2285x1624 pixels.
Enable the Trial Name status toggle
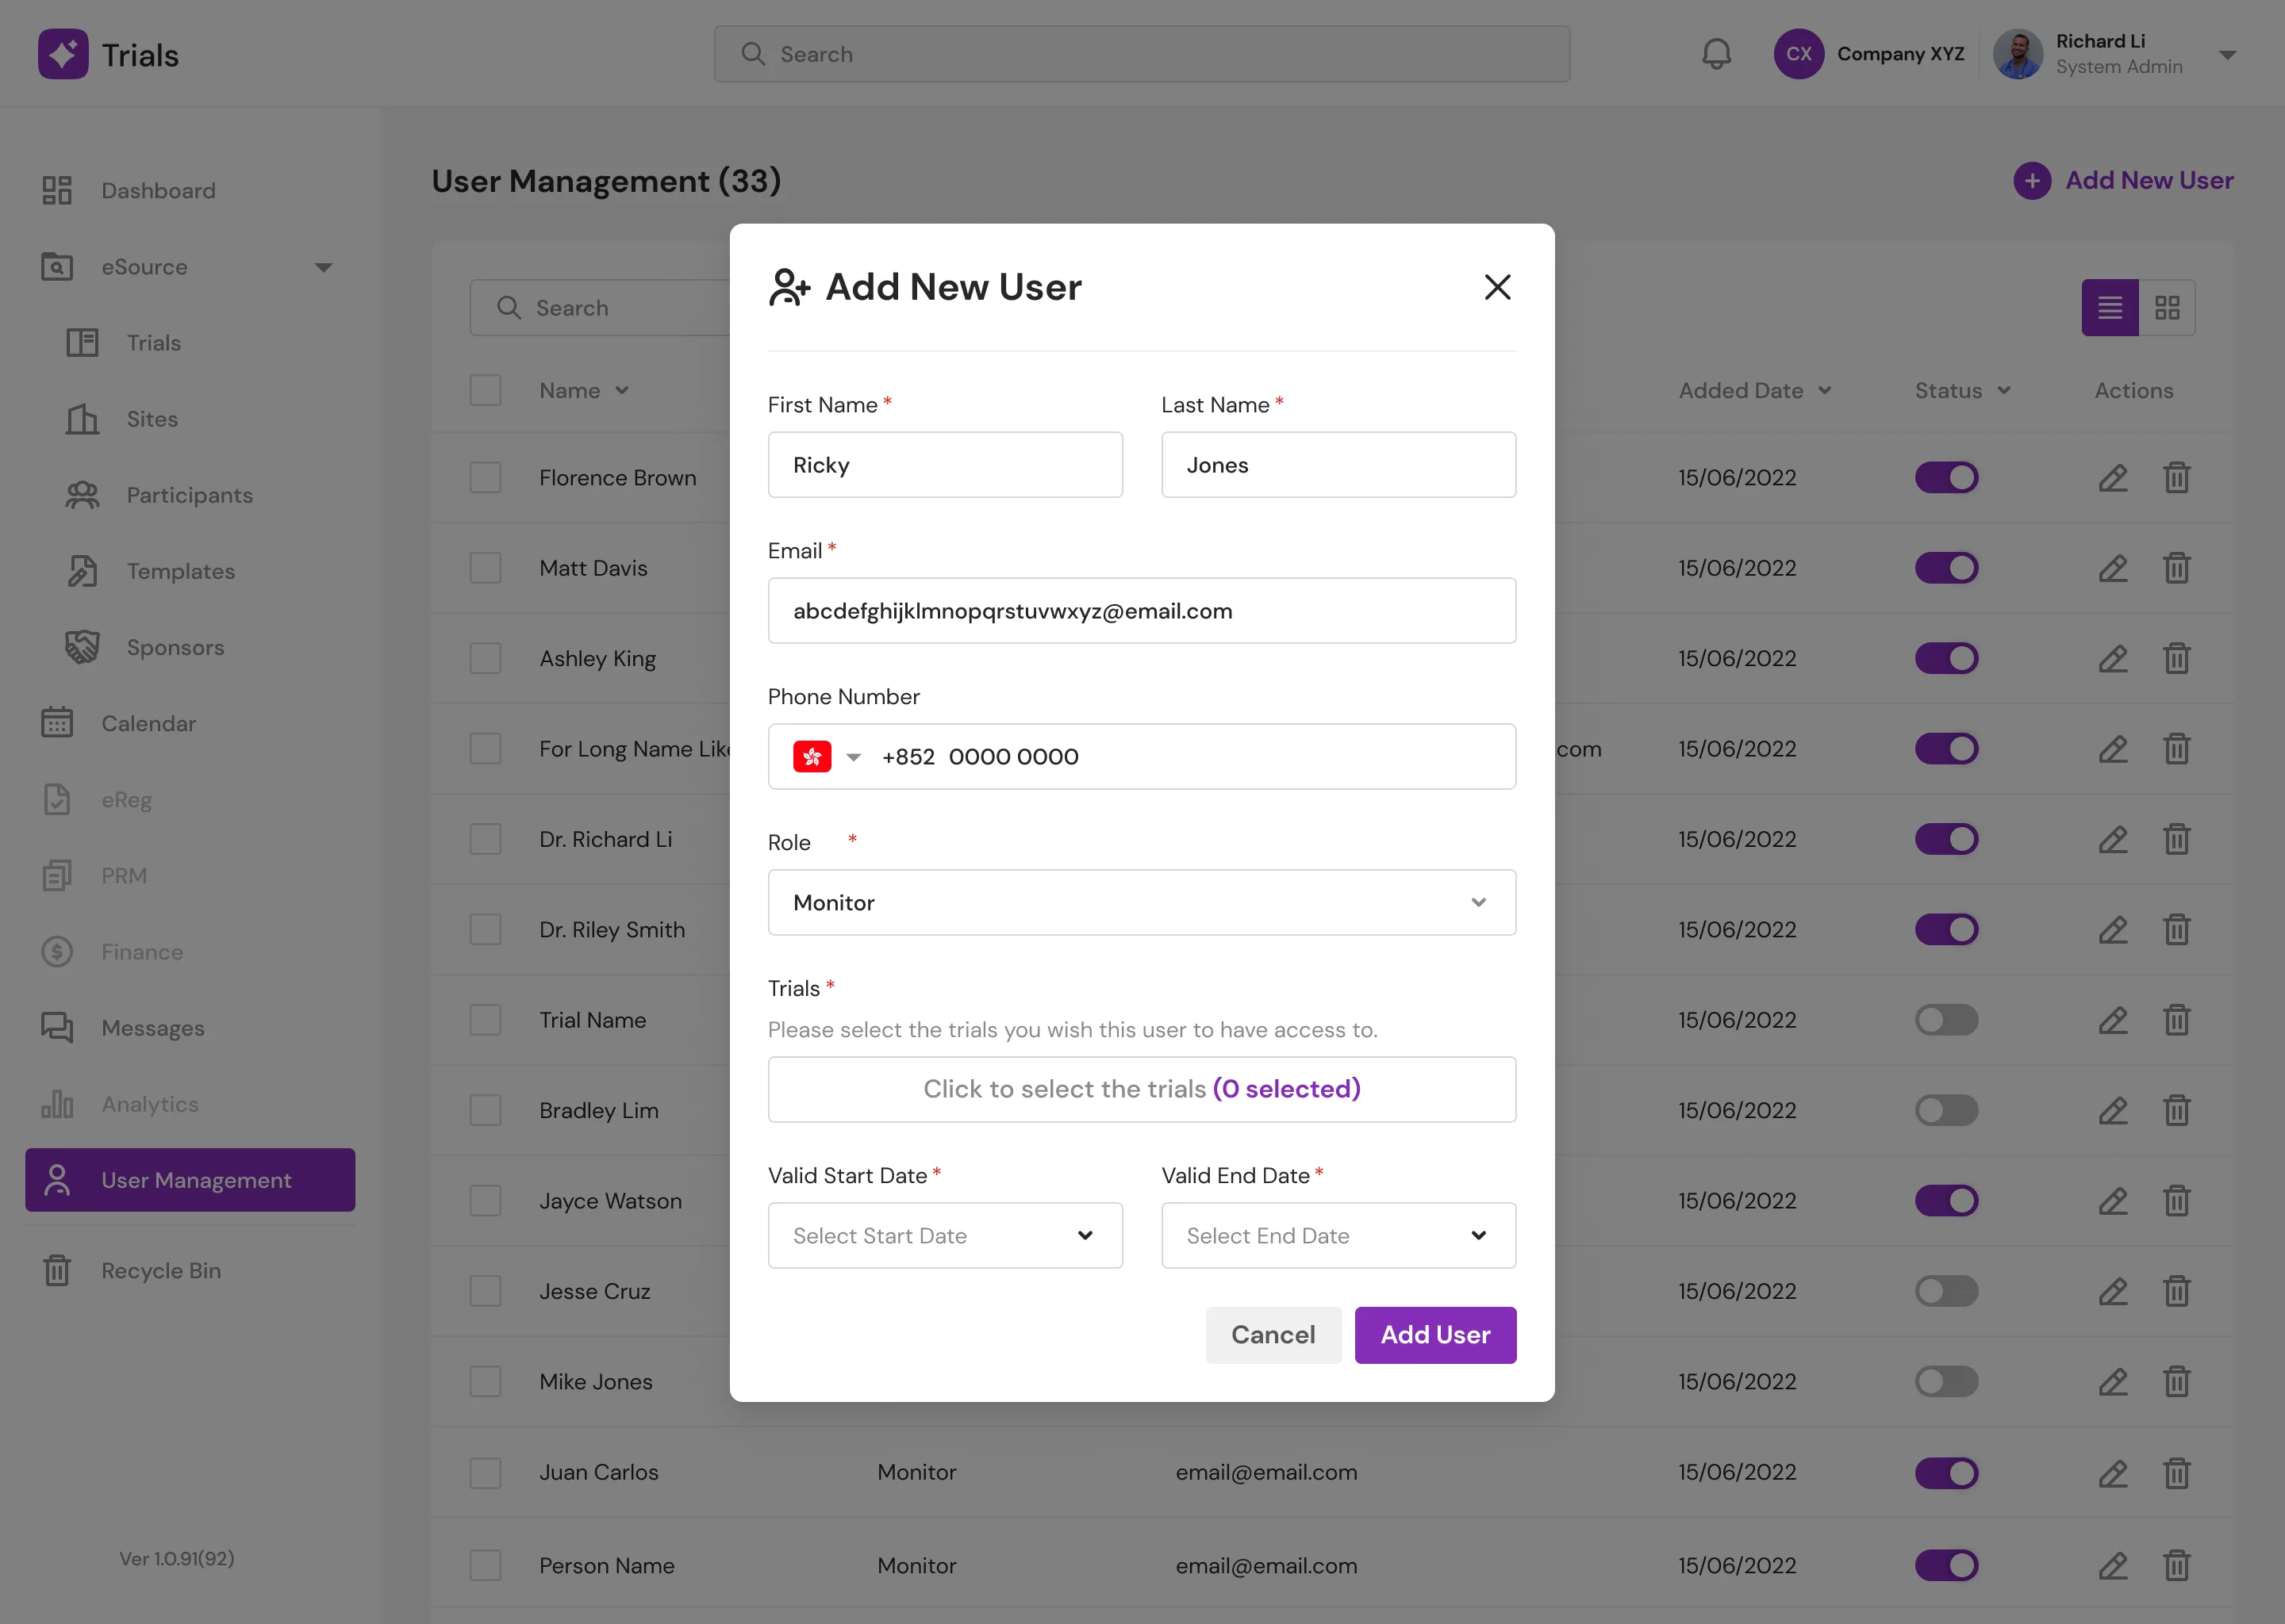pos(1946,1020)
